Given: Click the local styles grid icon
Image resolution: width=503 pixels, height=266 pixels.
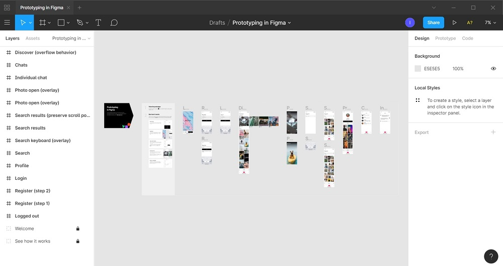Looking at the screenshot, I should pos(417,100).
